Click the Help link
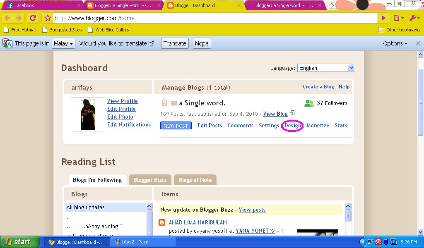 point(344,87)
